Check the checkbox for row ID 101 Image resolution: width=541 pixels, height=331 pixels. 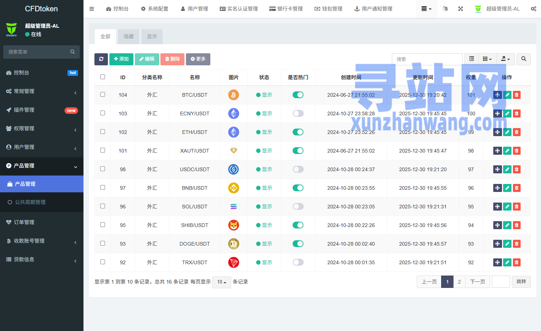pos(102,150)
